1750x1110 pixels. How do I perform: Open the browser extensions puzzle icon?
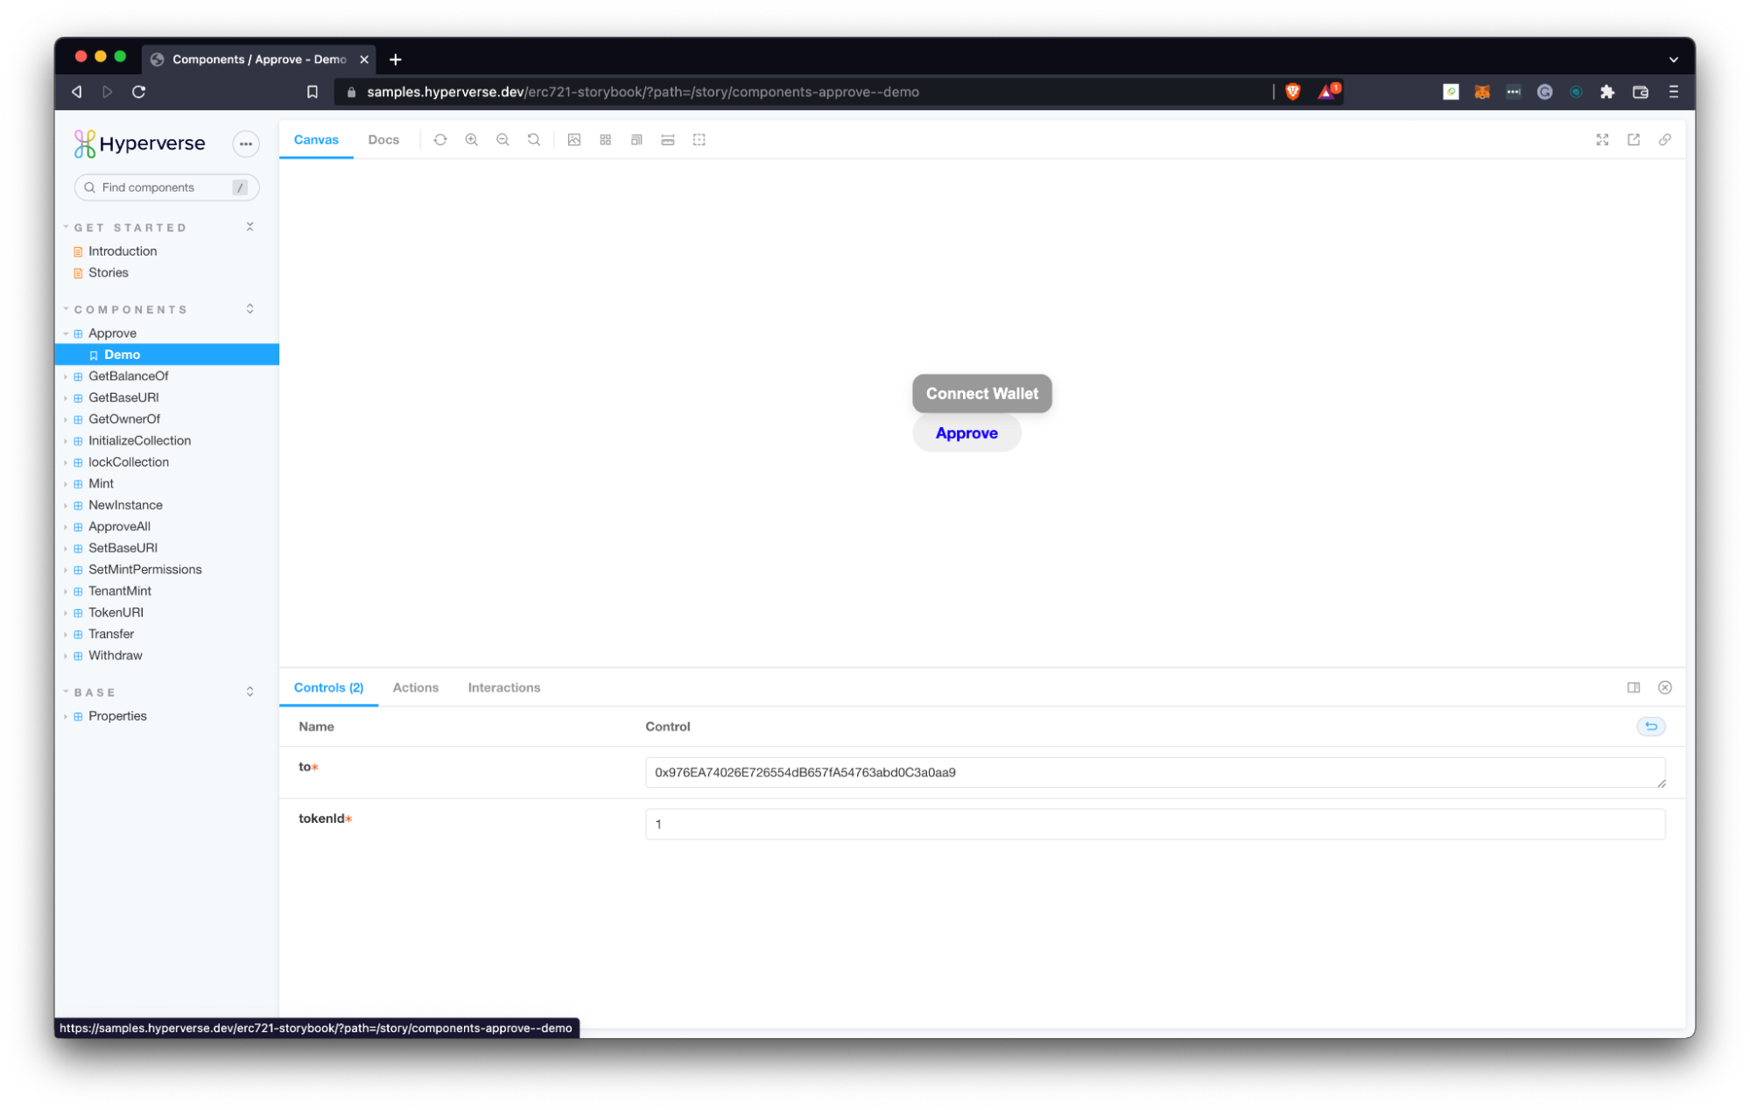tap(1607, 92)
